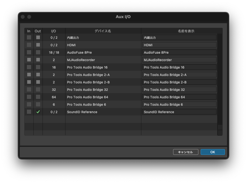Toggle Out checkbox for 内蔵出力 device
Viewport: 247px width, 183px height.
tap(38, 38)
